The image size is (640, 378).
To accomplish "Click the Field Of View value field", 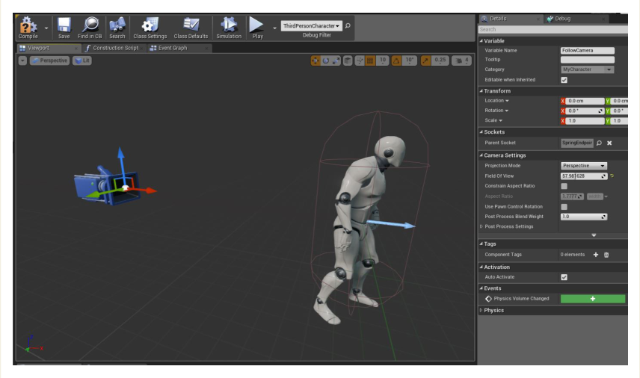I will [x=584, y=176].
